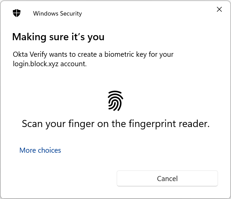The width and height of the screenshot is (231, 199).
Task: Click the login.block.xyz account text
Action: (50, 64)
